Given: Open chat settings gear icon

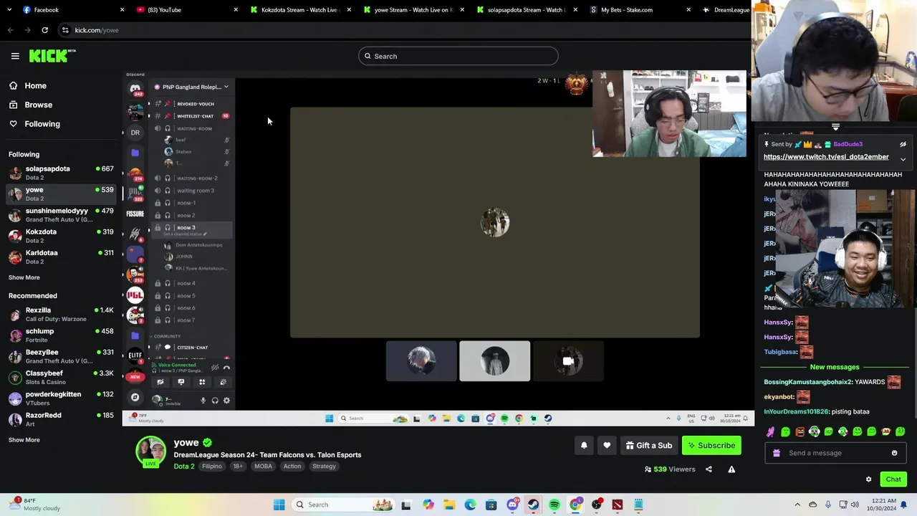Looking at the screenshot, I should click(868, 479).
